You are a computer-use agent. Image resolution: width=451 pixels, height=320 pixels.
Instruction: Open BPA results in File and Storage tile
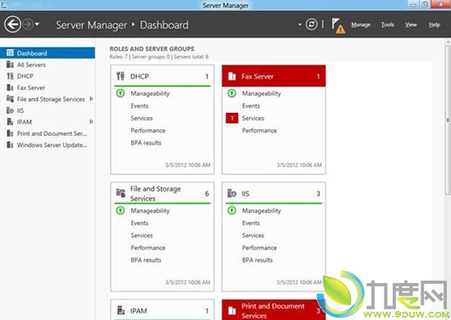(146, 260)
